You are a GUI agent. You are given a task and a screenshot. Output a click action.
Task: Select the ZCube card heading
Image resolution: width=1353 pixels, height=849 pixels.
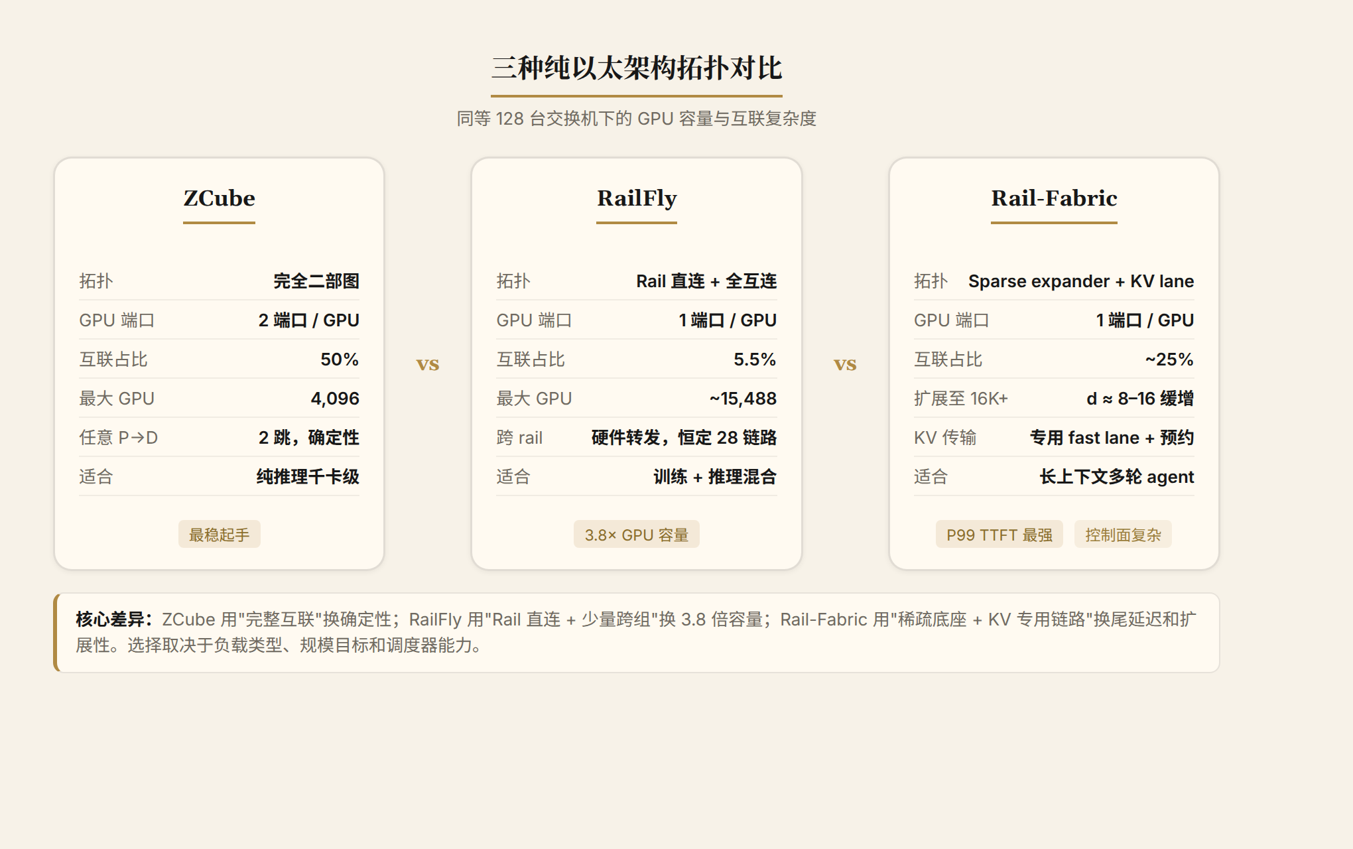219,198
